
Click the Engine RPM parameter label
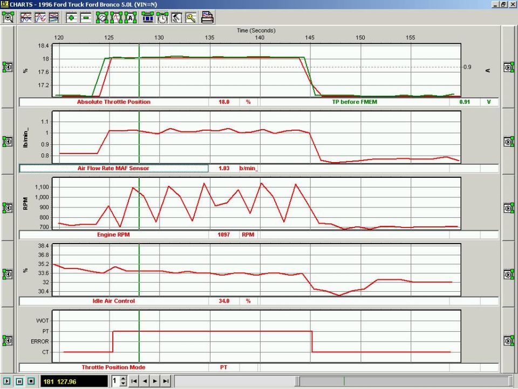(113, 235)
